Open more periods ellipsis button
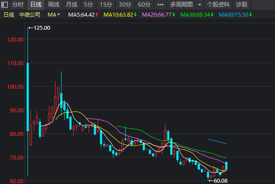 (x=161, y=4)
